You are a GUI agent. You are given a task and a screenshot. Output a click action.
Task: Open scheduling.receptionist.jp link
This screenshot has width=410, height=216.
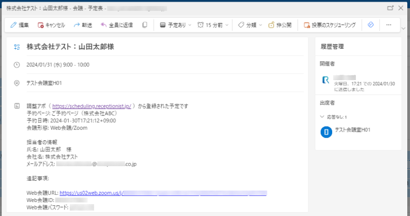[92, 106]
